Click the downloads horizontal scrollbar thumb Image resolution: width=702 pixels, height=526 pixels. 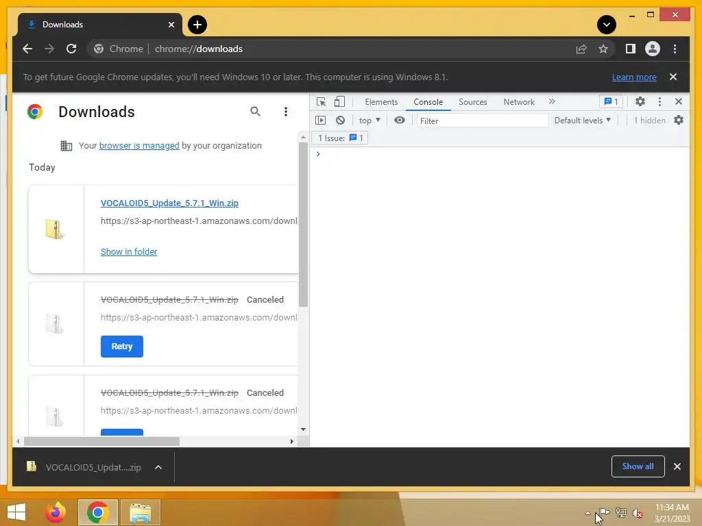click(101, 442)
